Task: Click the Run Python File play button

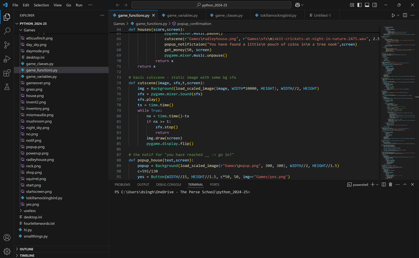Action: pos(393,16)
